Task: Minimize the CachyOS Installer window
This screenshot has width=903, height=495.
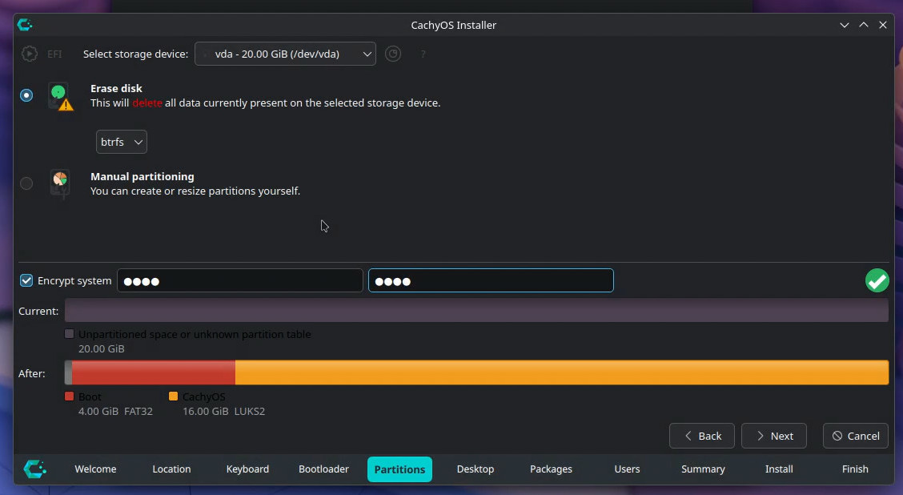Action: (845, 25)
